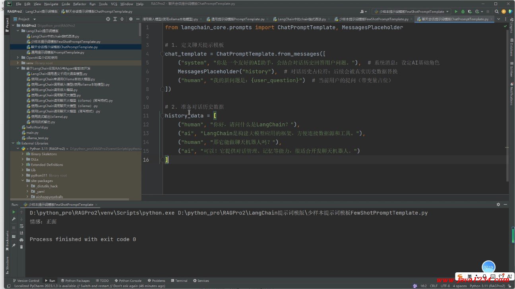Collapse all in Project panel toolbar

pos(122,19)
